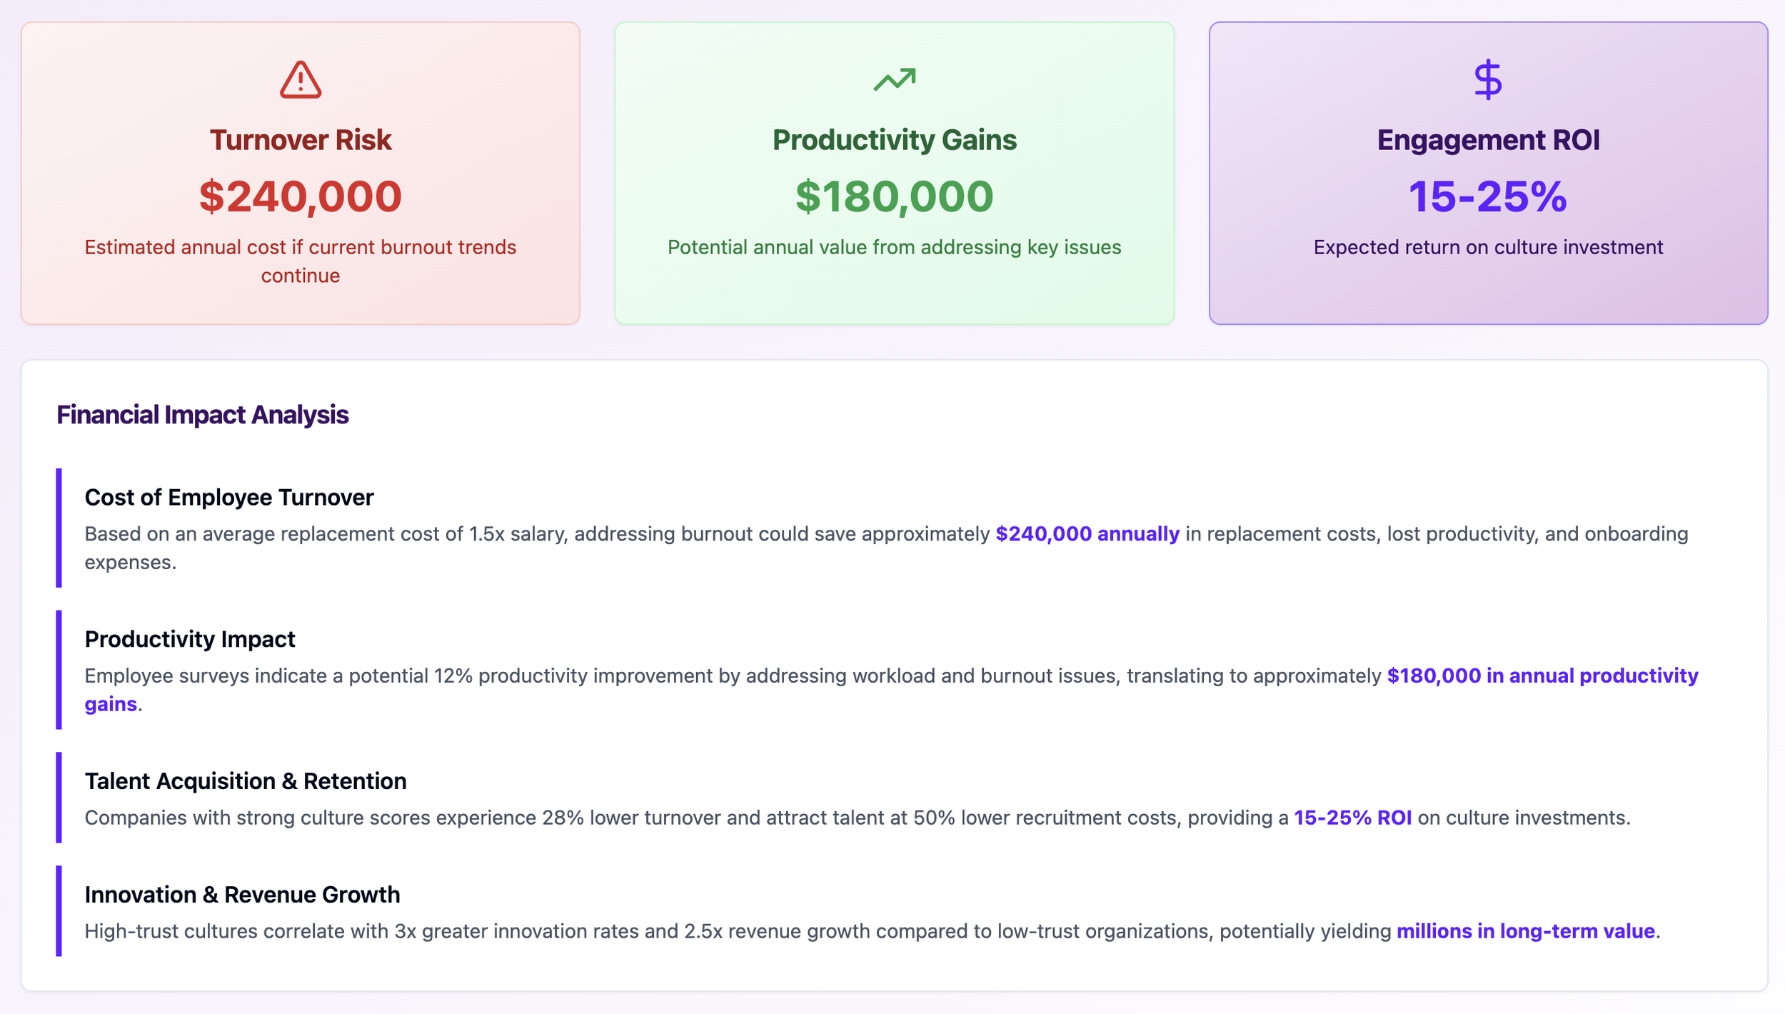Select the Innovation & Revenue Growth heading
The width and height of the screenshot is (1785, 1014).
(x=242, y=895)
